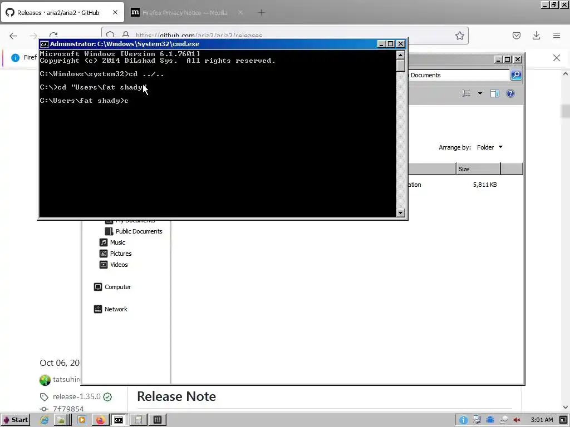Click the info icon in notification bar
570x427 pixels.
coord(15,57)
